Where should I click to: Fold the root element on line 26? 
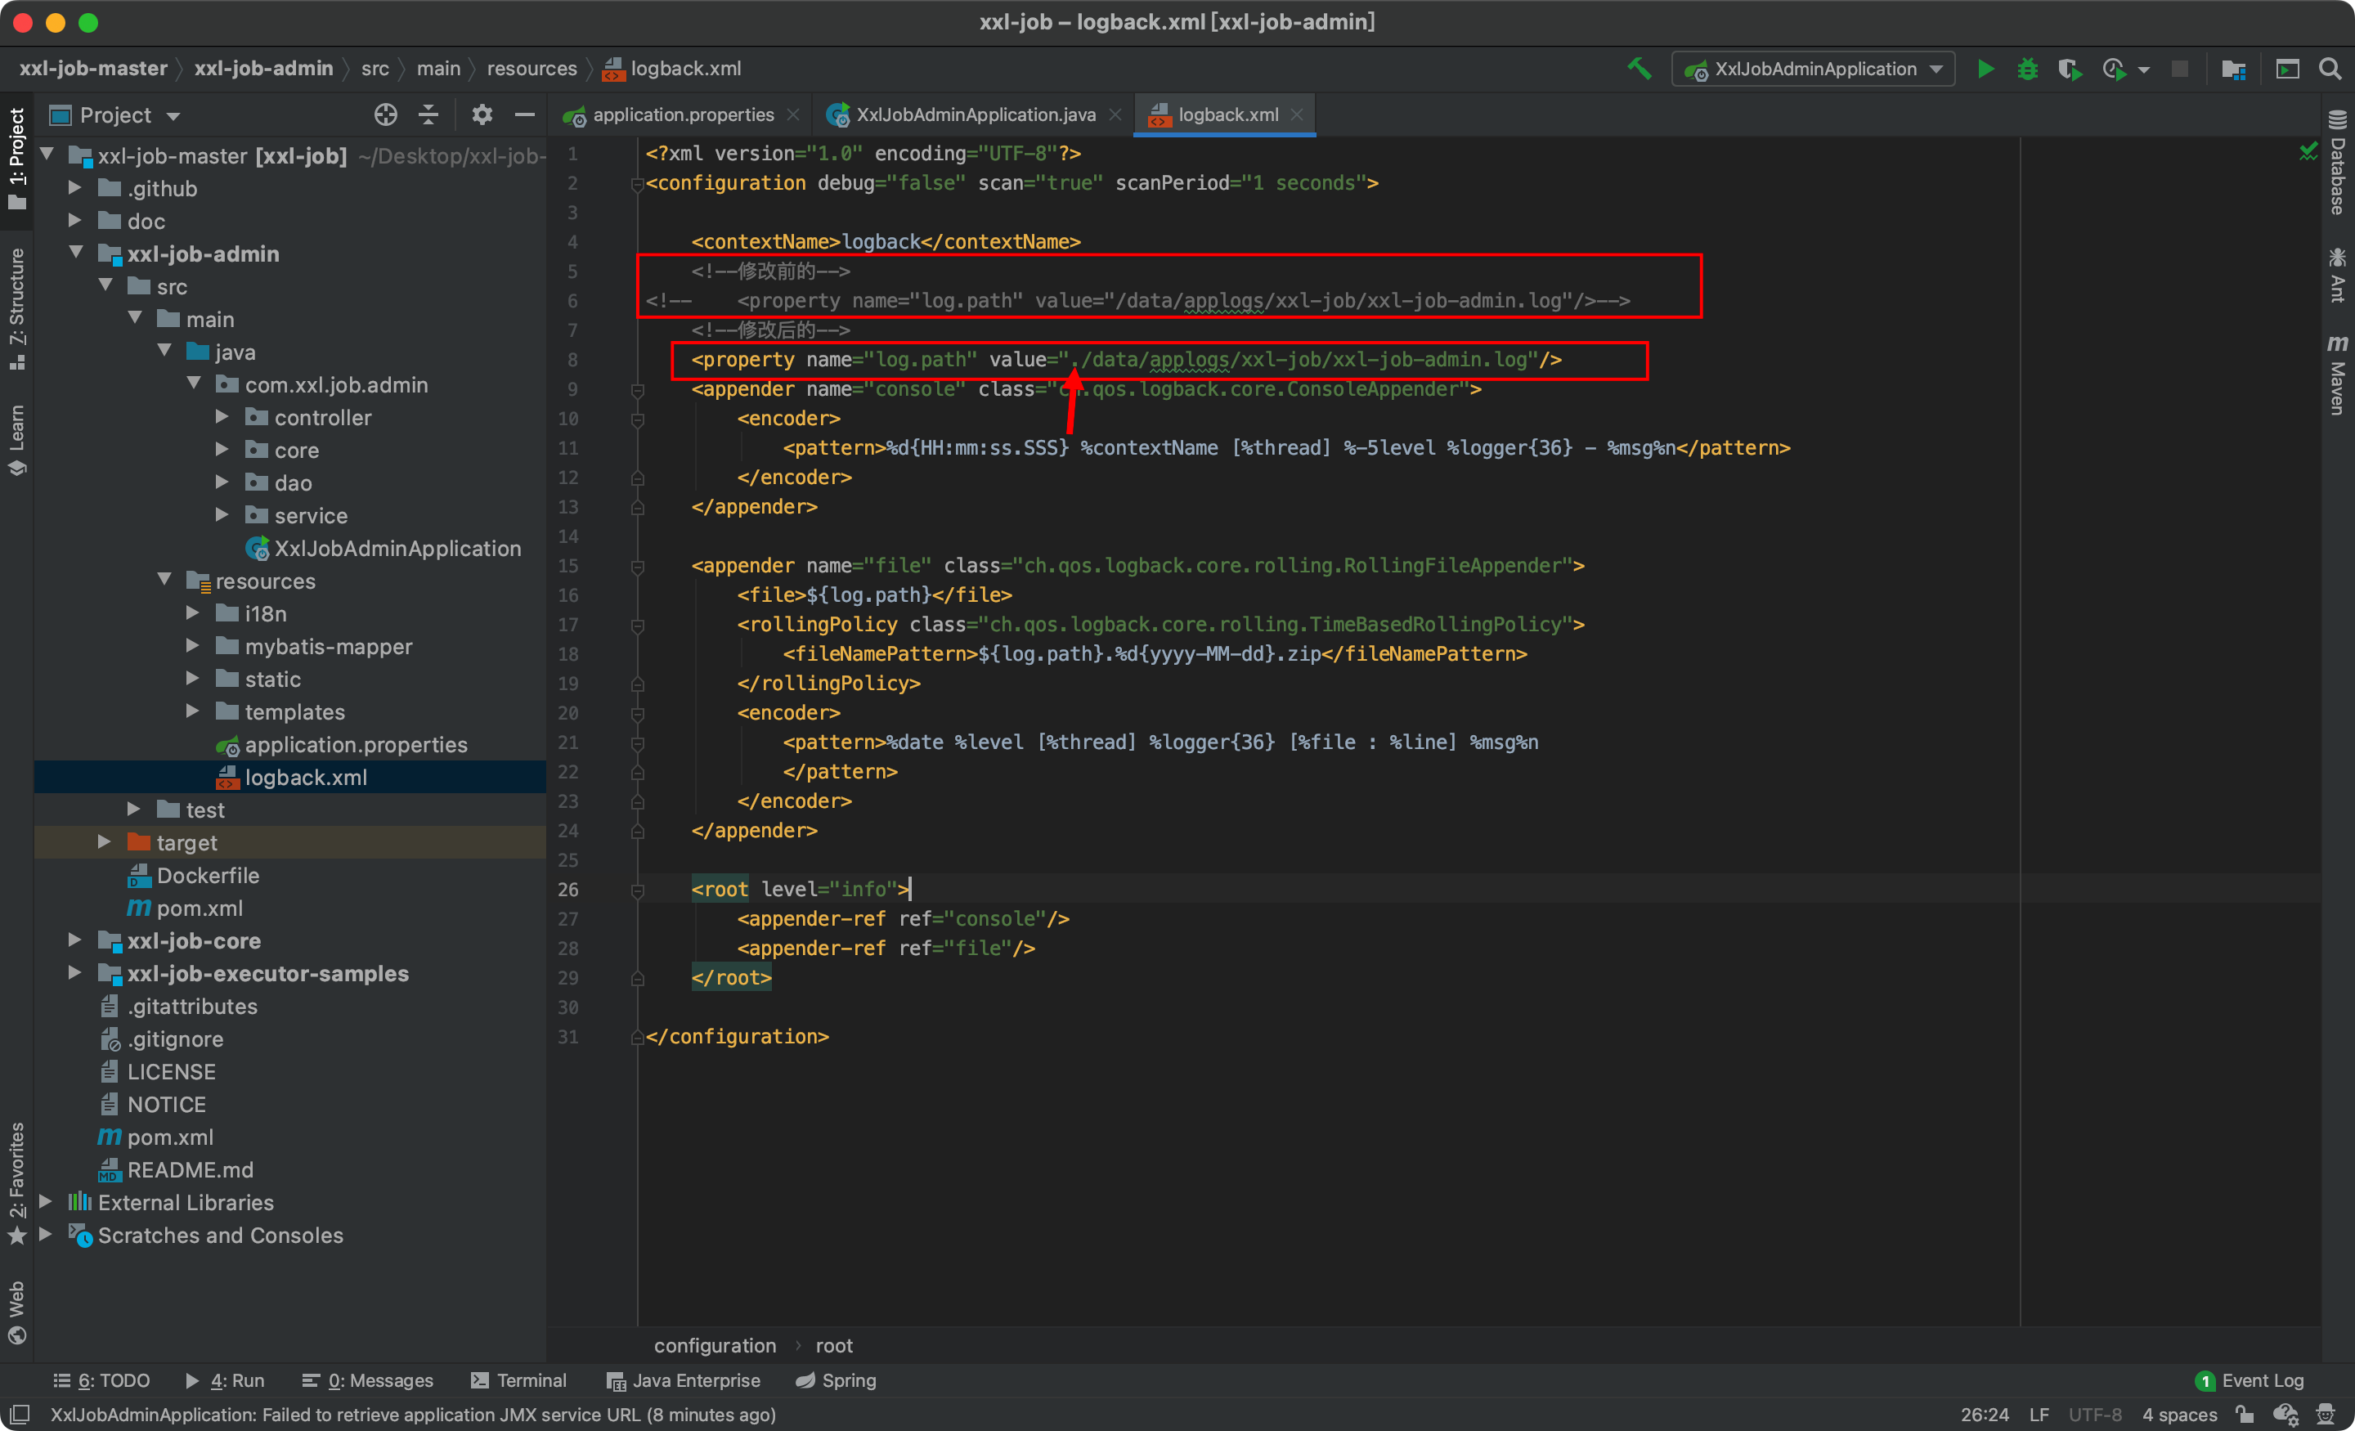point(638,890)
